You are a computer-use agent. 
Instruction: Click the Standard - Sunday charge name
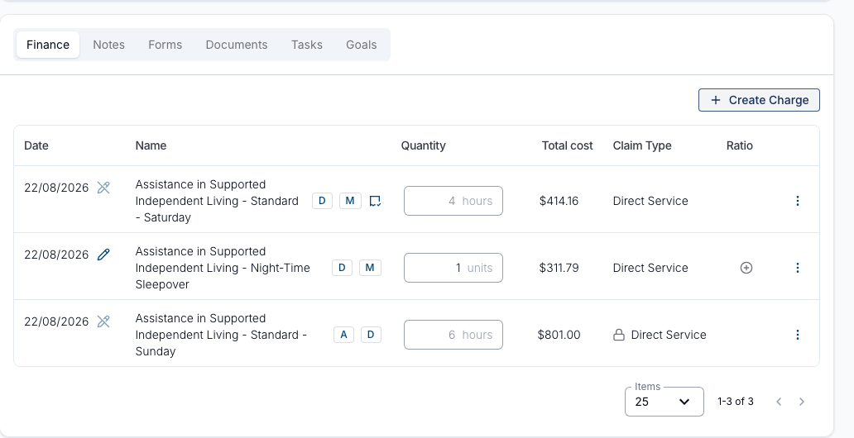pos(221,335)
